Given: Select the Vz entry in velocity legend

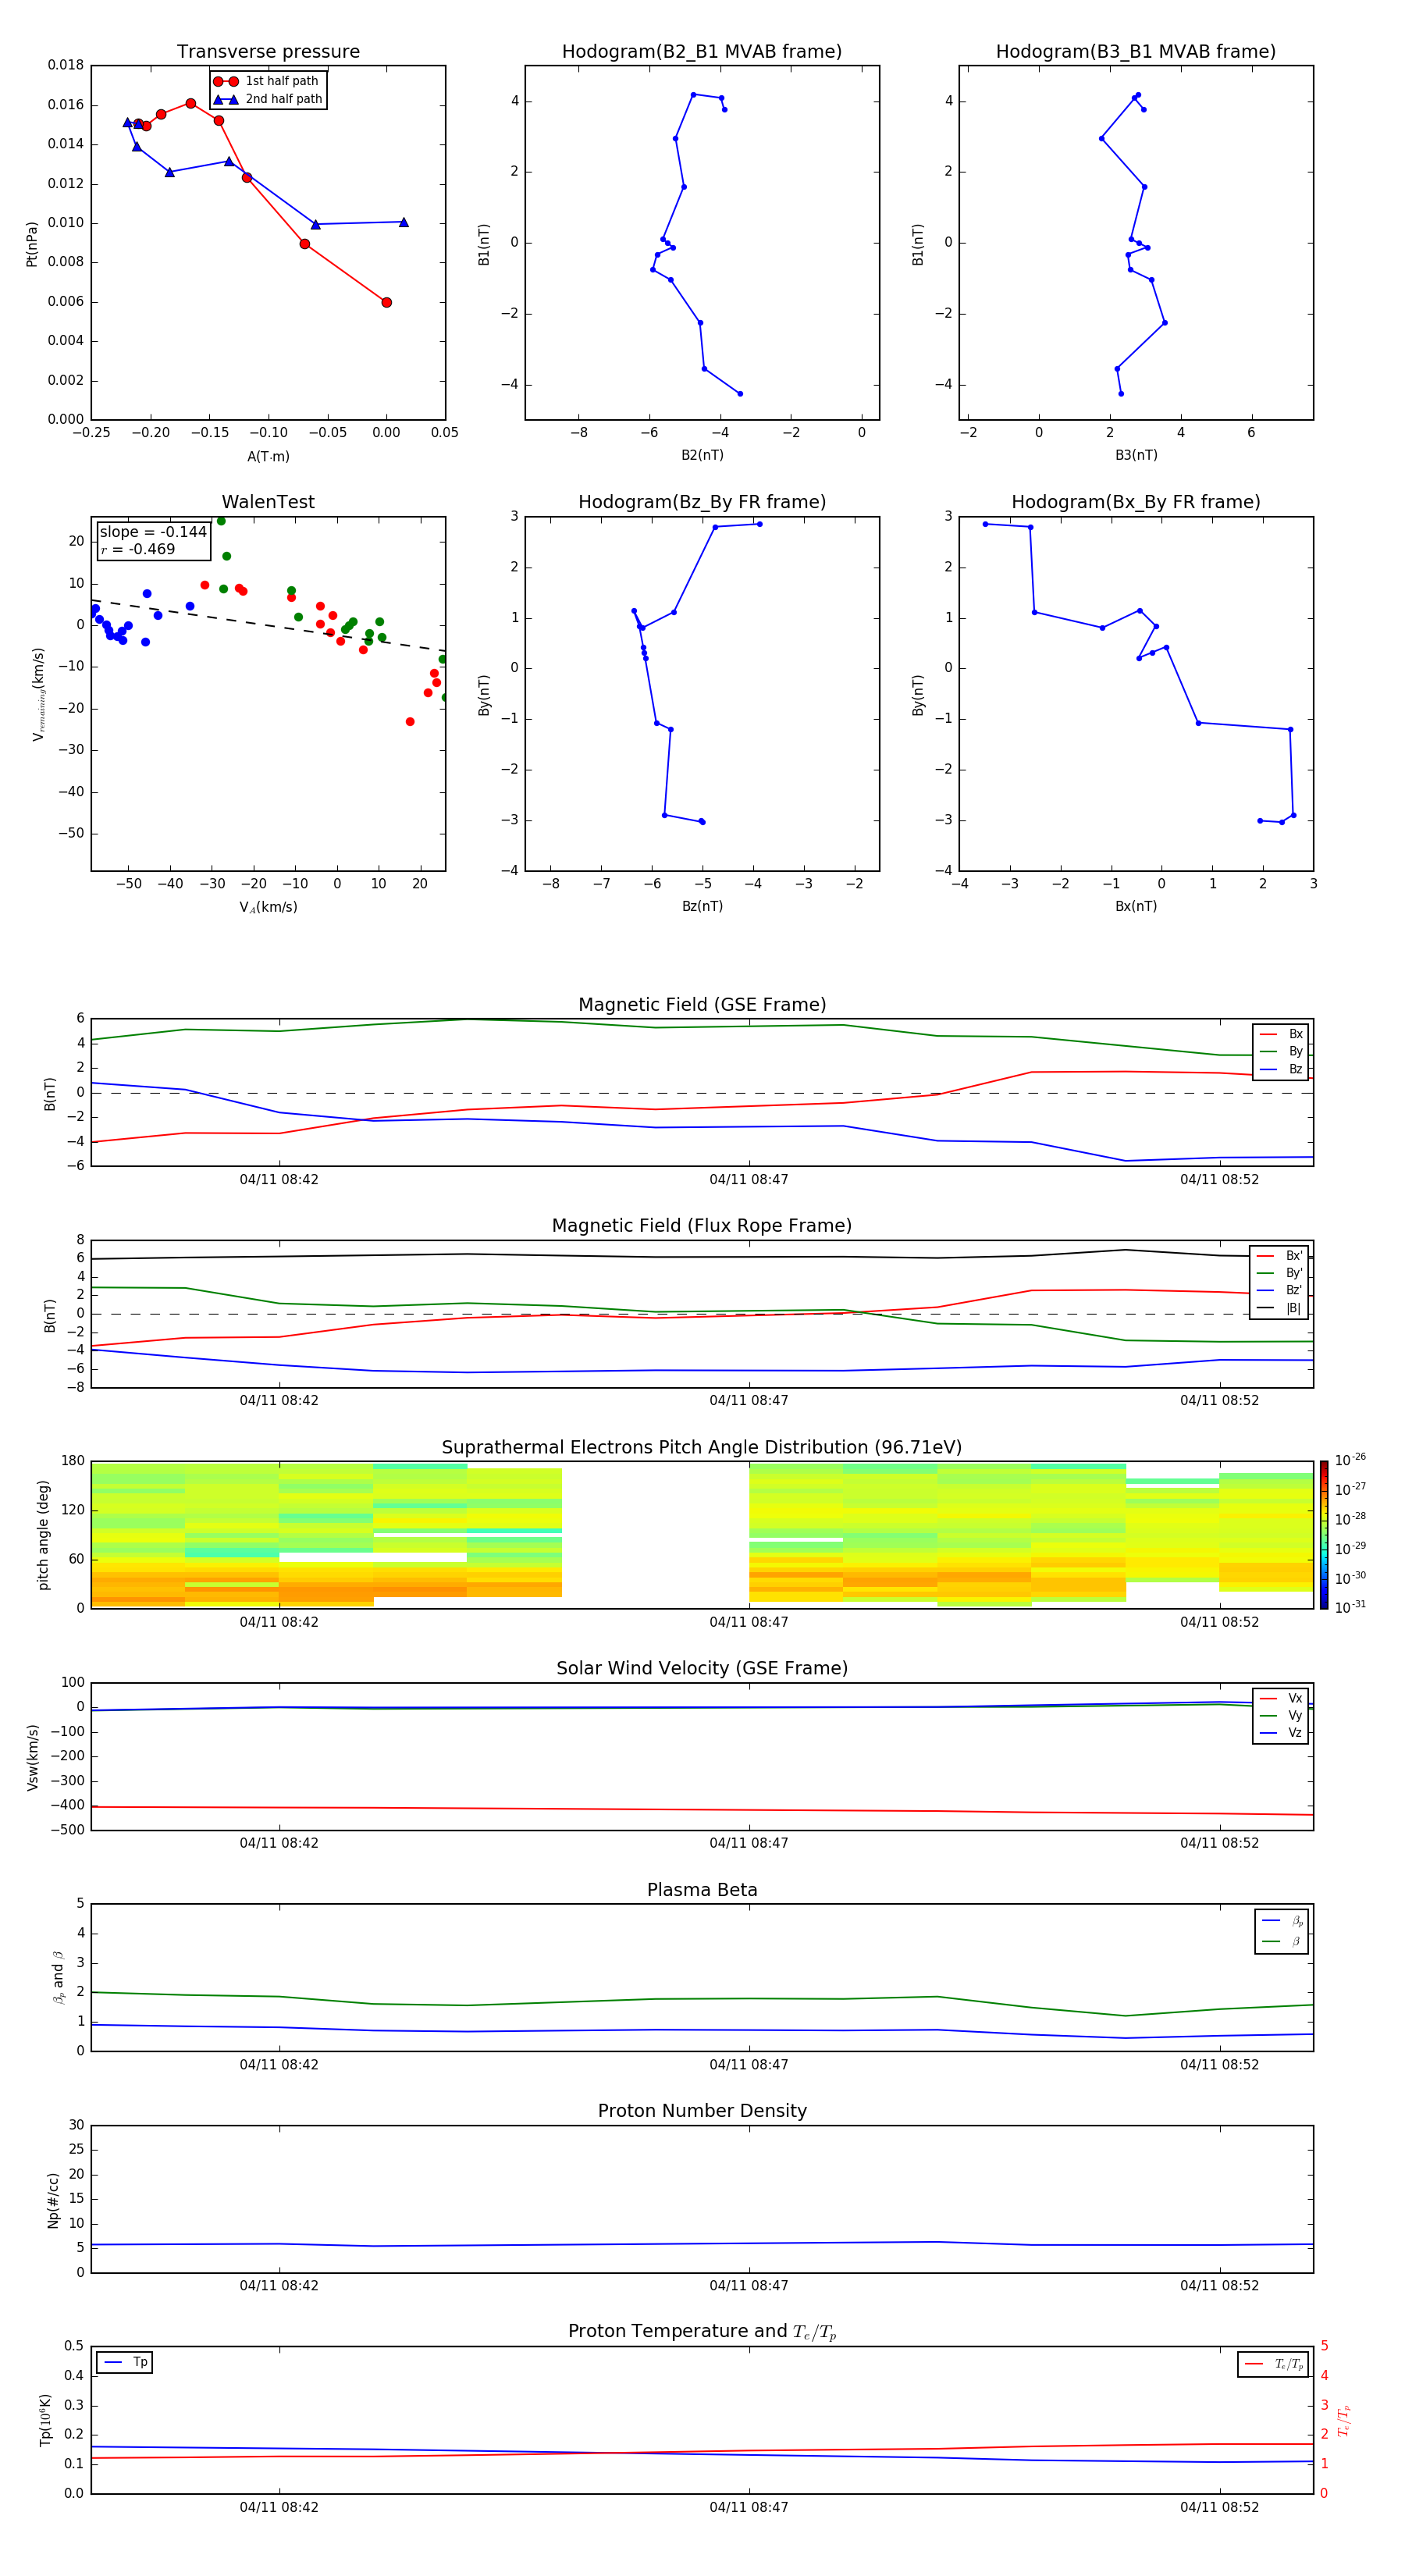Looking at the screenshot, I should [x=1281, y=1733].
